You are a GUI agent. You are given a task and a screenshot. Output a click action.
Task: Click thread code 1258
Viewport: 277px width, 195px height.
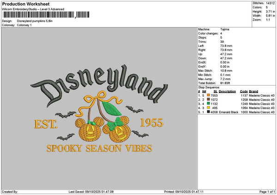coord(244,100)
